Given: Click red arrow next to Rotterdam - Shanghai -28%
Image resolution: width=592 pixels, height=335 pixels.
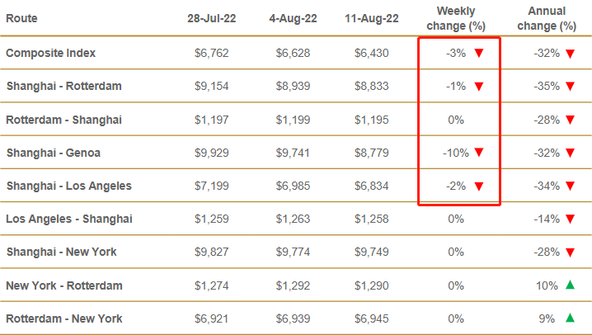Looking at the screenshot, I should pyautogui.click(x=569, y=120).
